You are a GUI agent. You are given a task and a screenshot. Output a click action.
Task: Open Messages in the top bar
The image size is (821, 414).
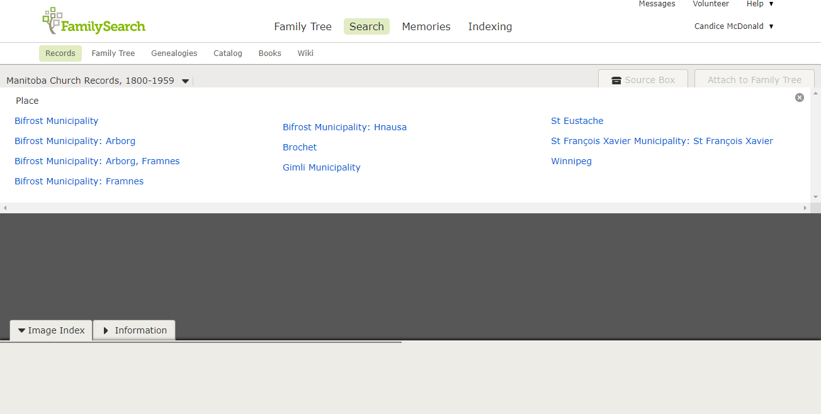(x=657, y=4)
